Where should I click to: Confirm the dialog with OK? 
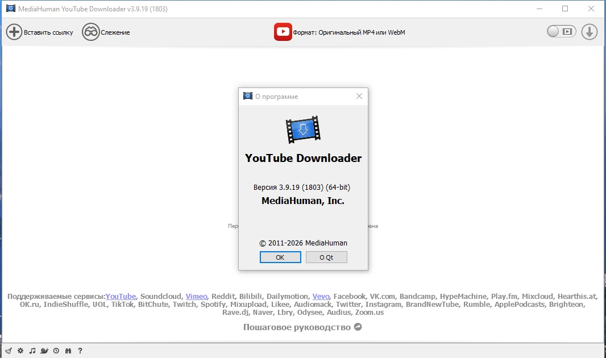[280, 257]
